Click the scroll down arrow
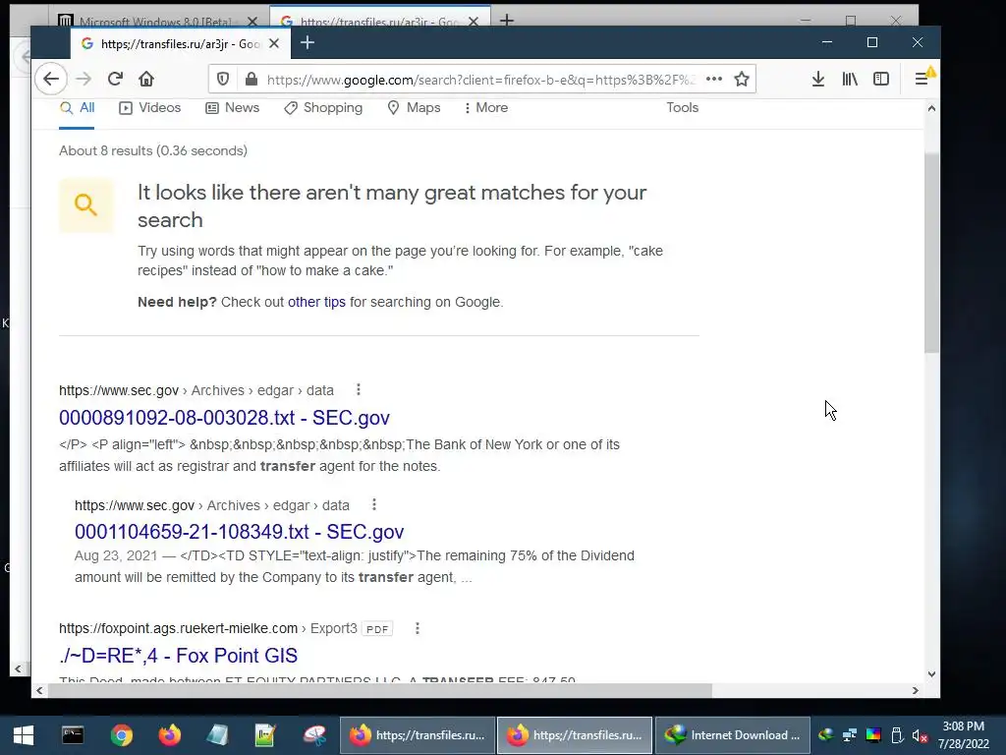The width and height of the screenshot is (1006, 755). tap(931, 674)
